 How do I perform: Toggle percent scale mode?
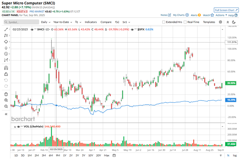pyautogui.click(x=228, y=156)
